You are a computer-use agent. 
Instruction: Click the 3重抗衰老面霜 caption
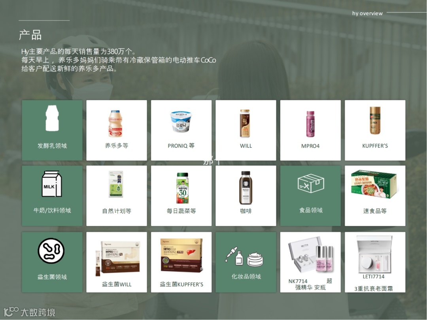pyautogui.click(x=373, y=288)
